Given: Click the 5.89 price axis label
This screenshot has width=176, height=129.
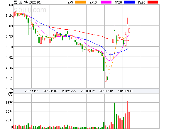Looking at the screenshot, I should click(9, 26).
